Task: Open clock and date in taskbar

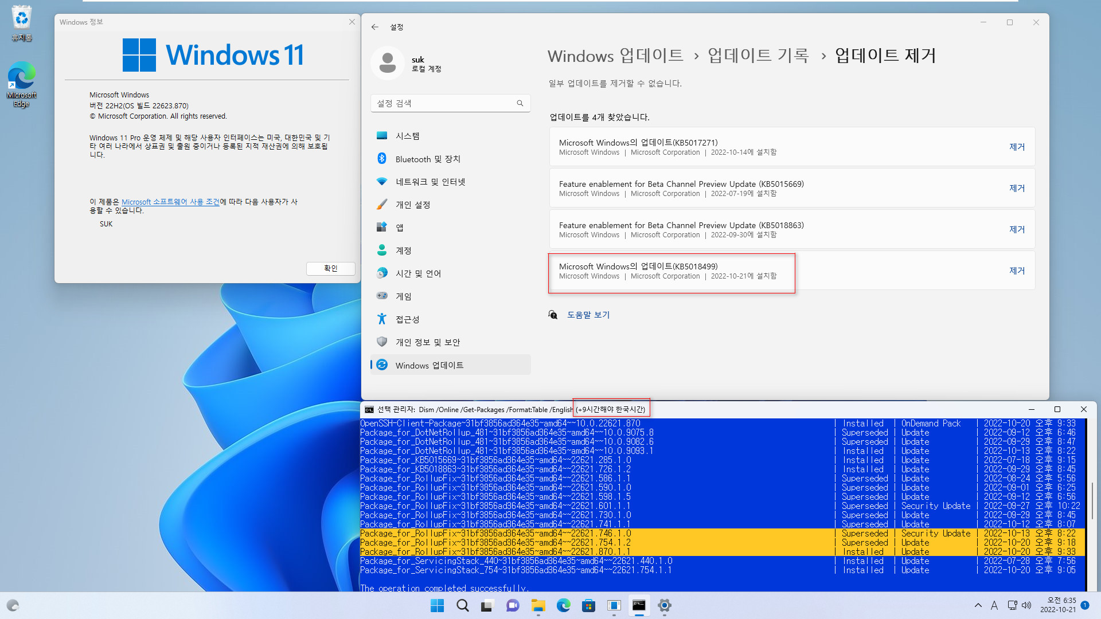Action: click(1058, 605)
